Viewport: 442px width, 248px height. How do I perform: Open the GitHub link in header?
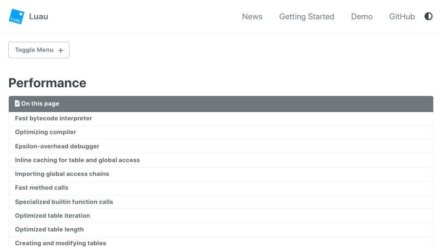click(402, 17)
